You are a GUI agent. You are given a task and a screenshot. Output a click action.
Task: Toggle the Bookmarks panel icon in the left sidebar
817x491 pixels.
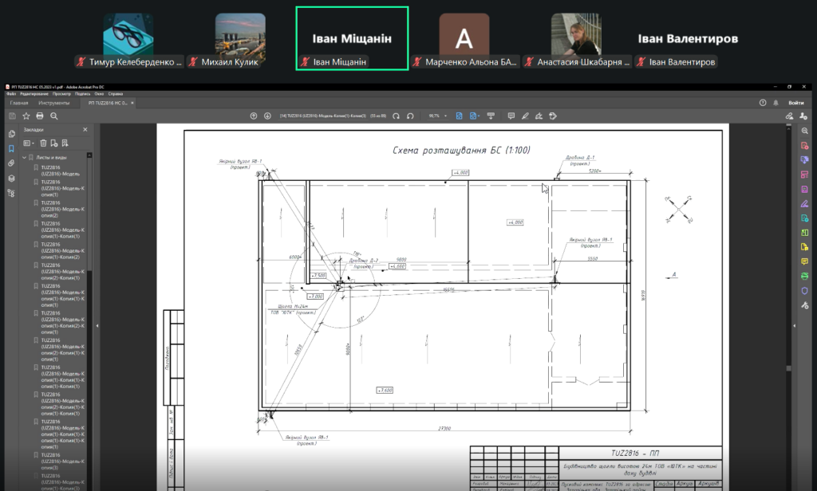pos(11,149)
